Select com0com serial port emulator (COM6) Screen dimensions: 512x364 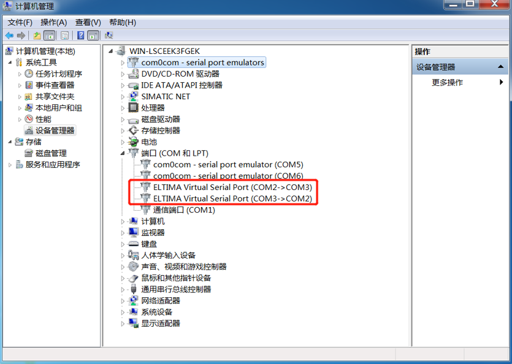tap(228, 176)
